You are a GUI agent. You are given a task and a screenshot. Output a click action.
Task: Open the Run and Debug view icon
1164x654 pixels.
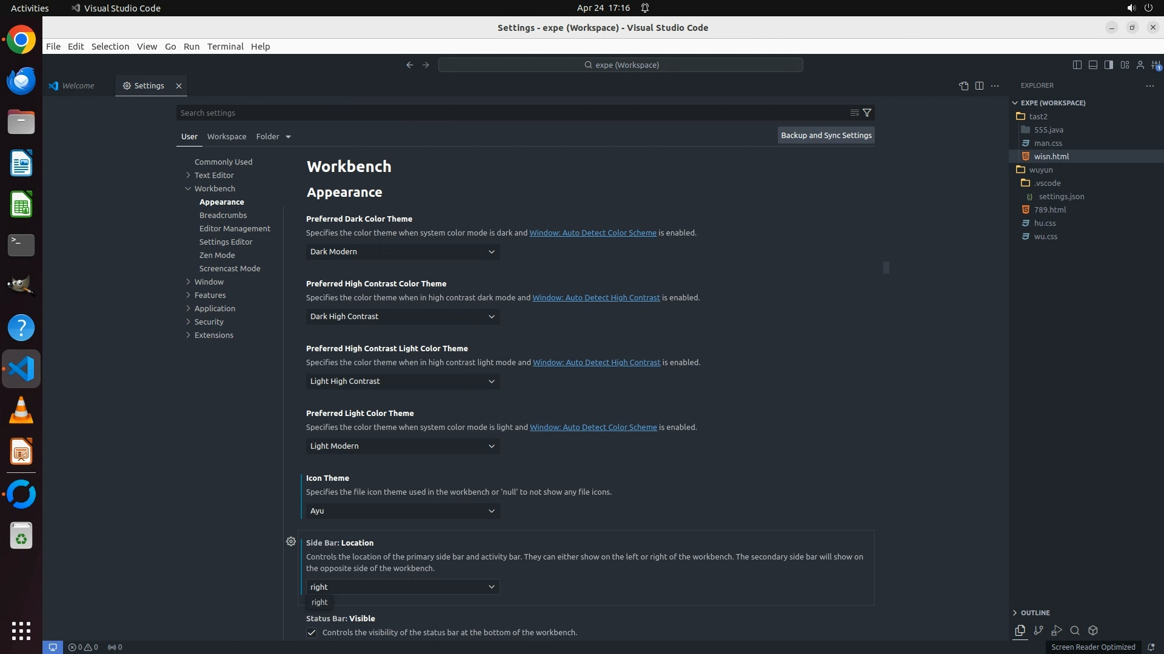[x=1057, y=630]
